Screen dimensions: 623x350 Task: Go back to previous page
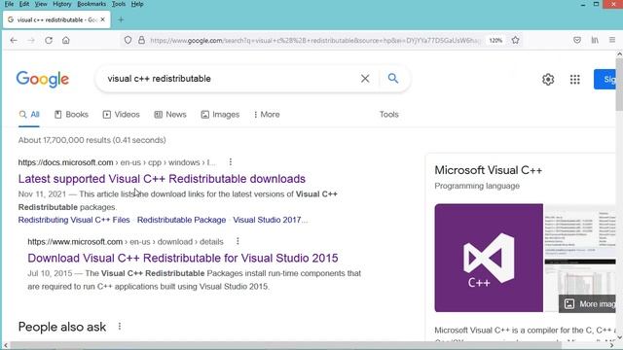(x=14, y=40)
